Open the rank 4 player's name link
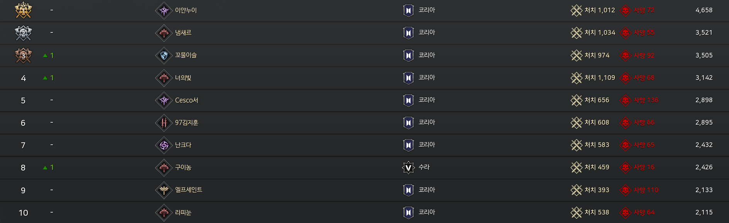 tap(183, 78)
